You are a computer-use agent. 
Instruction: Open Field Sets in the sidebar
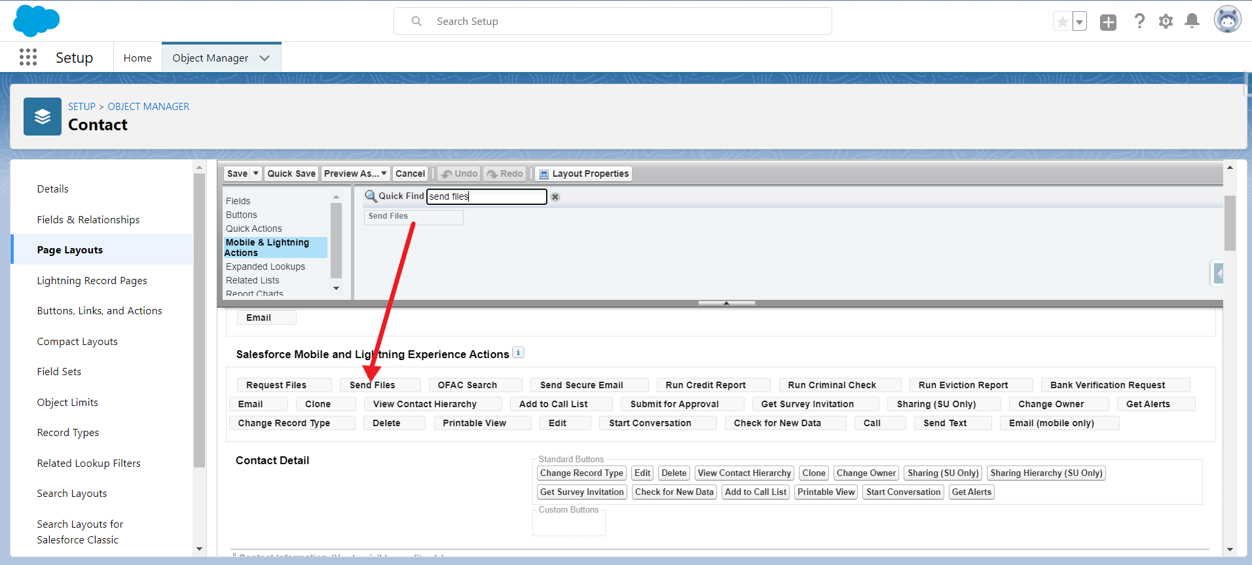coord(60,372)
